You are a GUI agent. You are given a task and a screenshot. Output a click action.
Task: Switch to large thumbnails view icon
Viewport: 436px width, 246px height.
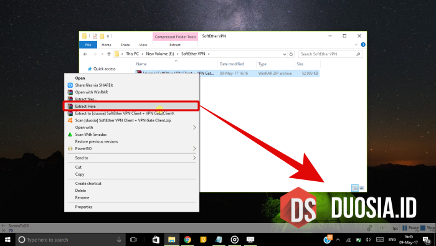[362, 188]
